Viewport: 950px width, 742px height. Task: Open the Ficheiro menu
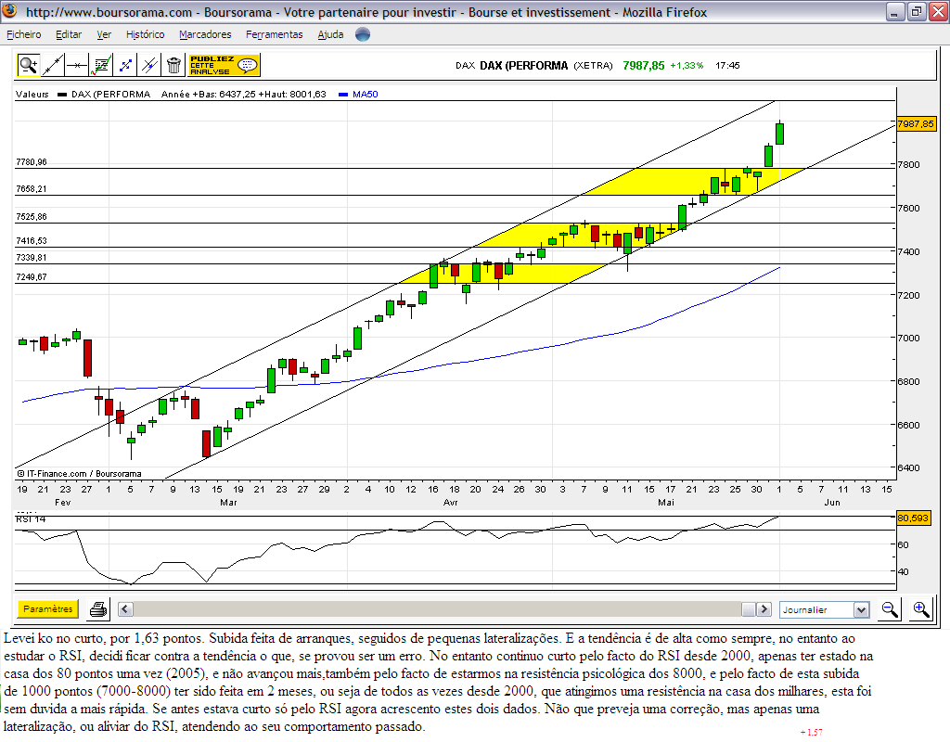coord(23,34)
